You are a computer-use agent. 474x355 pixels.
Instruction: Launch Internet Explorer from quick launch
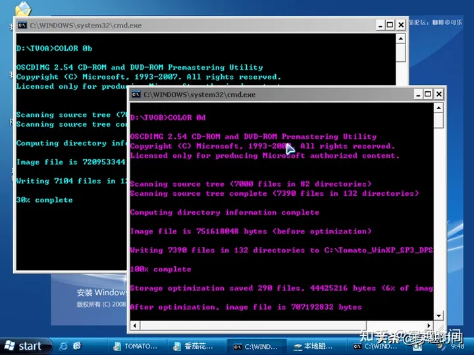click(x=63, y=346)
